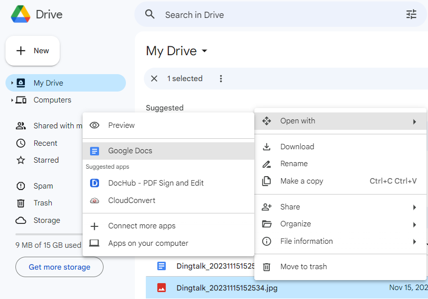Expand the Open with submenu arrow
Image resolution: width=428 pixels, height=299 pixels.
[x=415, y=121]
